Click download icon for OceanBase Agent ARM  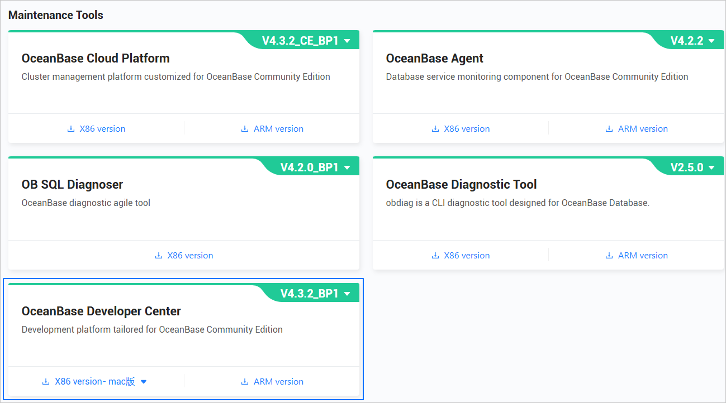609,129
